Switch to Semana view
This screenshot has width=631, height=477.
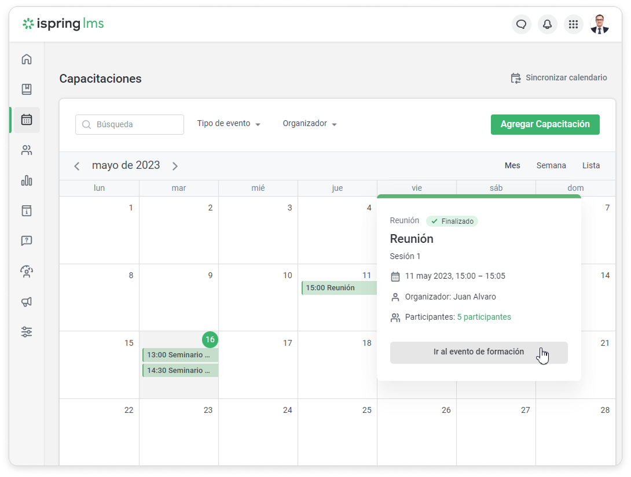[x=551, y=165]
